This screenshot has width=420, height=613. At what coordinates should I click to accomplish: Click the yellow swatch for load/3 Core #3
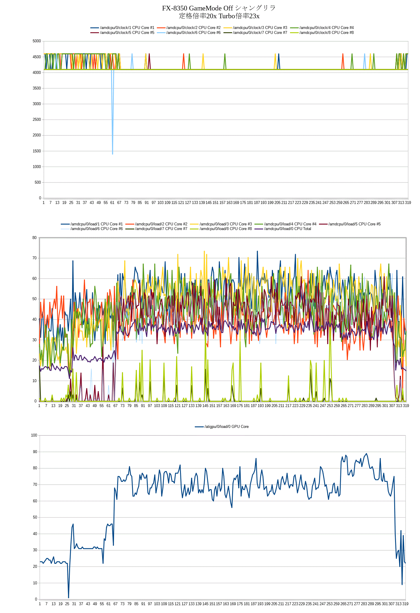coord(194,224)
